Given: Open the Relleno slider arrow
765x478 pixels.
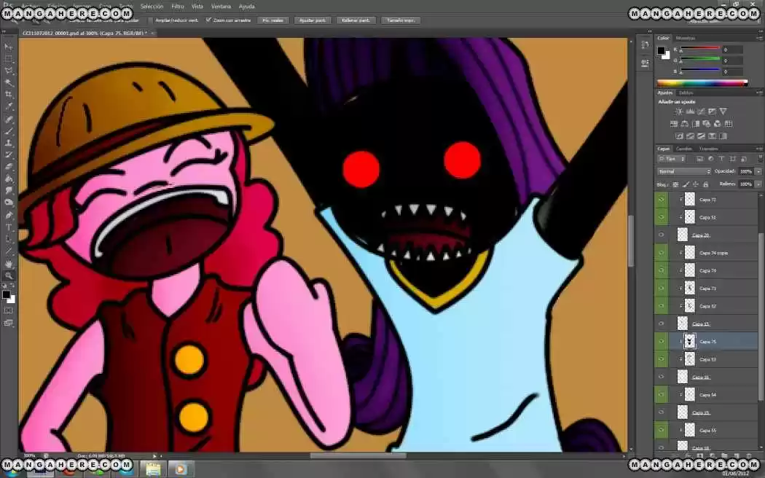Looking at the screenshot, I should pos(758,184).
